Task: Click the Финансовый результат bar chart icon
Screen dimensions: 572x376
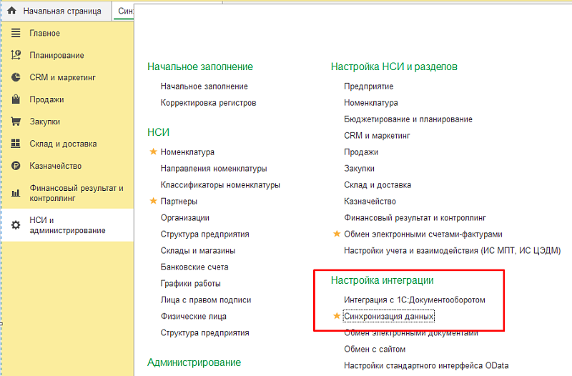Action: click(x=16, y=193)
